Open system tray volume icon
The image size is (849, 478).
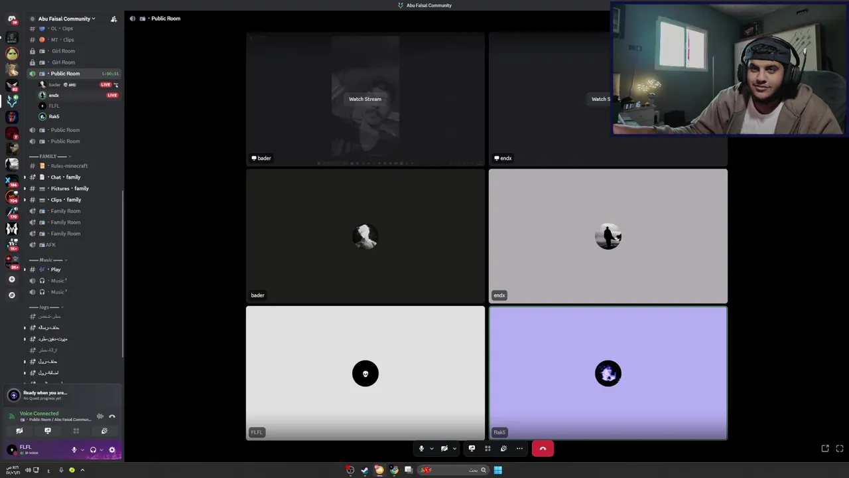point(27,470)
